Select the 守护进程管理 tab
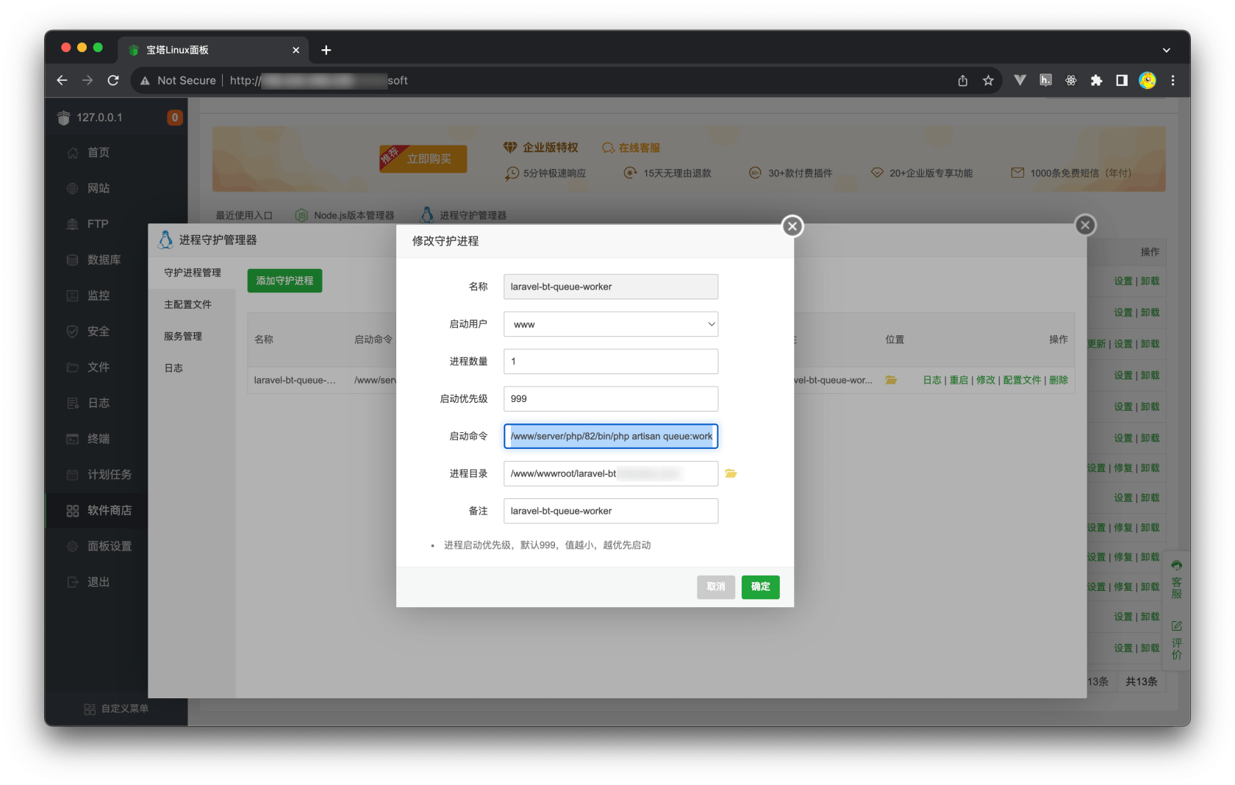1235x785 pixels. (x=192, y=273)
